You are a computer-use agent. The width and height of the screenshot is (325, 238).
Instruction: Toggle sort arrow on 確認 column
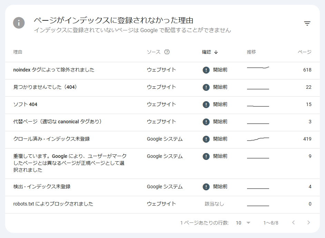tap(216, 52)
